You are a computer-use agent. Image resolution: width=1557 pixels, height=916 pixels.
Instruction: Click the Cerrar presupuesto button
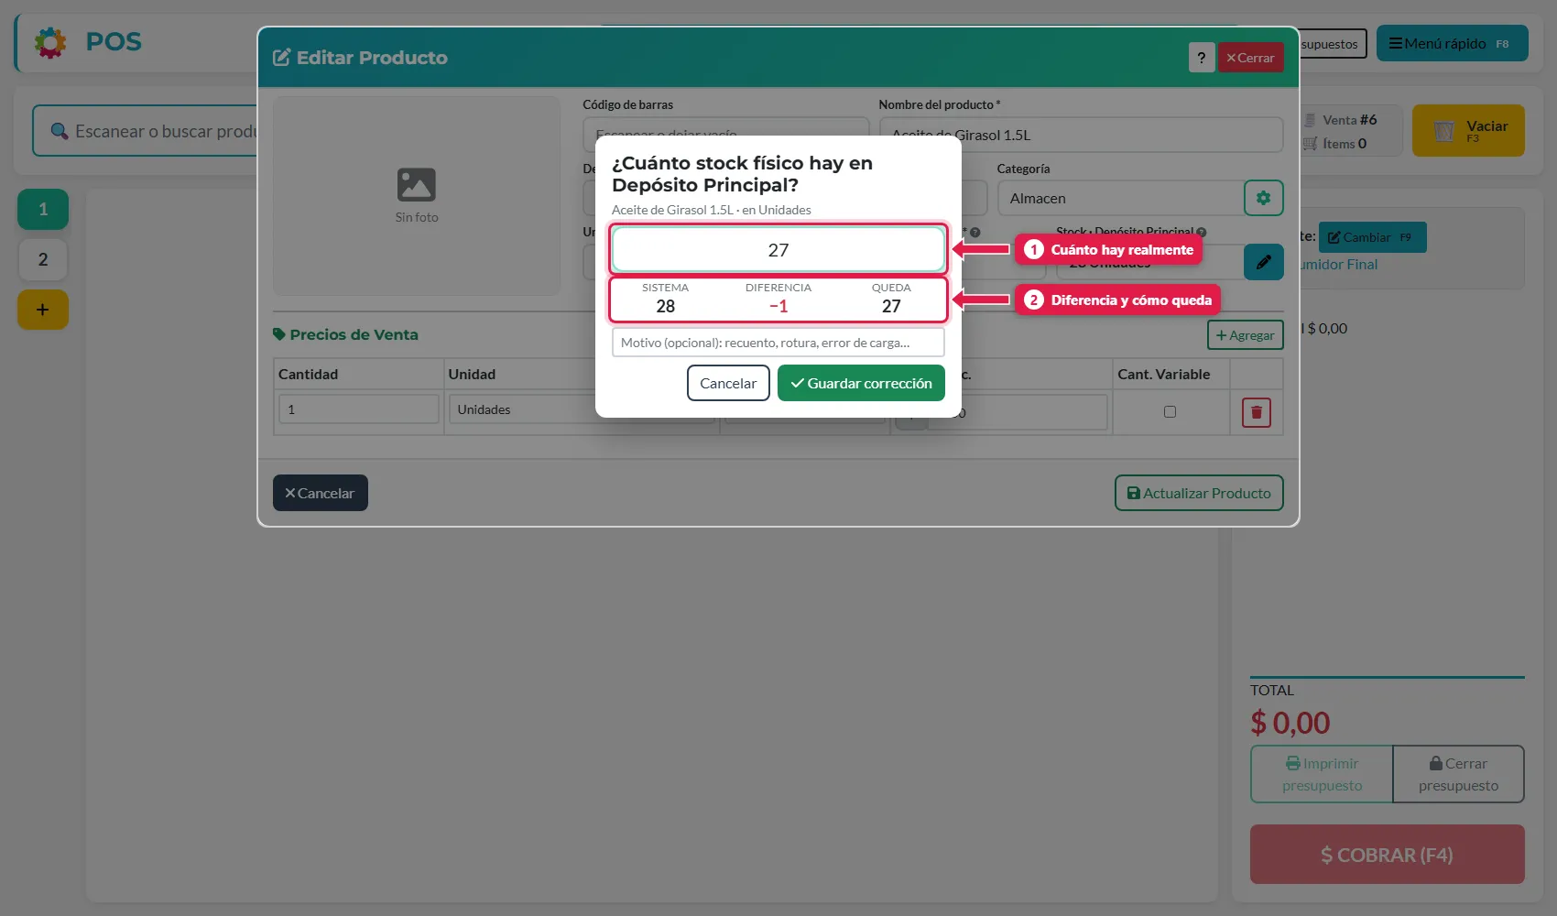pyautogui.click(x=1458, y=774)
